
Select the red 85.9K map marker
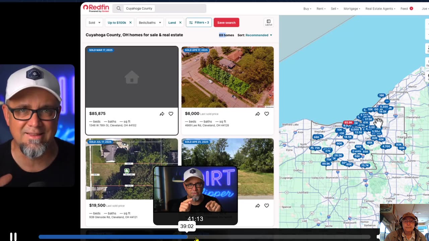coord(348,123)
